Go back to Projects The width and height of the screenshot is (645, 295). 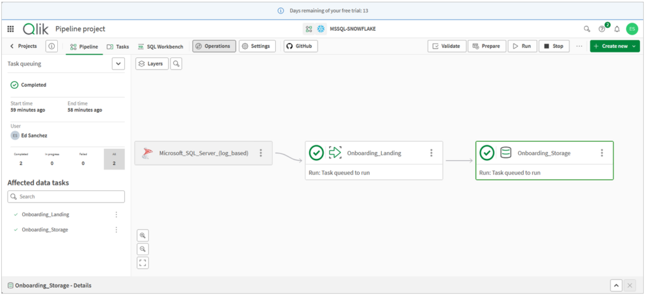(23, 46)
